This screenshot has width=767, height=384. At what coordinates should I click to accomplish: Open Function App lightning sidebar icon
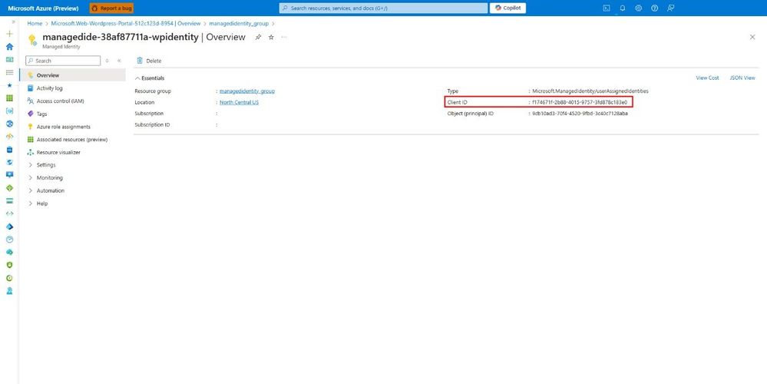[x=9, y=137]
